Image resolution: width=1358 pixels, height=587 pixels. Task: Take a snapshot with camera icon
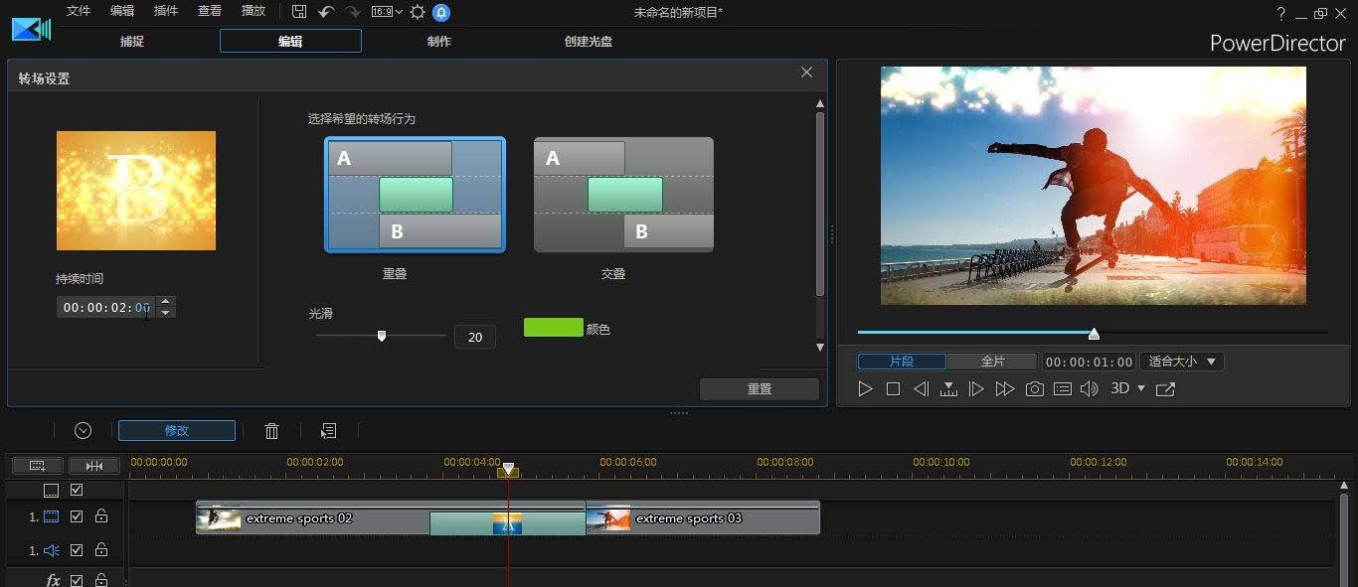pyautogui.click(x=1035, y=389)
